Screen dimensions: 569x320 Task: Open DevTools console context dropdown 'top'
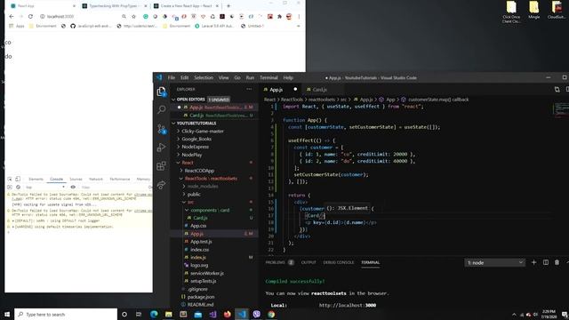pyautogui.click(x=45, y=187)
